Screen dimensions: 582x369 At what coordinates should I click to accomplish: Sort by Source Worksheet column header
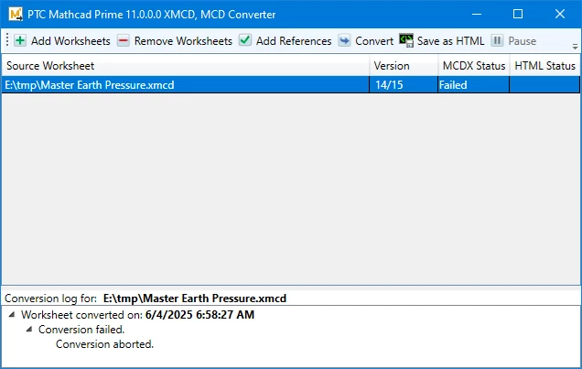pyautogui.click(x=186, y=66)
